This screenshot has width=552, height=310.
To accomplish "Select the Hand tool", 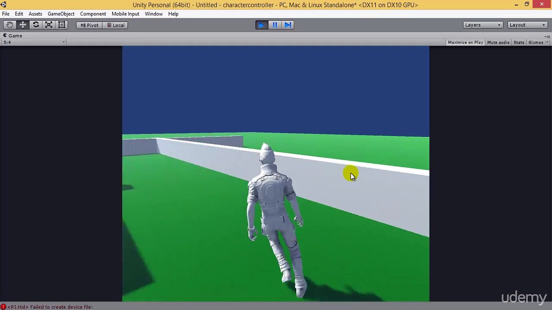I will (9, 25).
